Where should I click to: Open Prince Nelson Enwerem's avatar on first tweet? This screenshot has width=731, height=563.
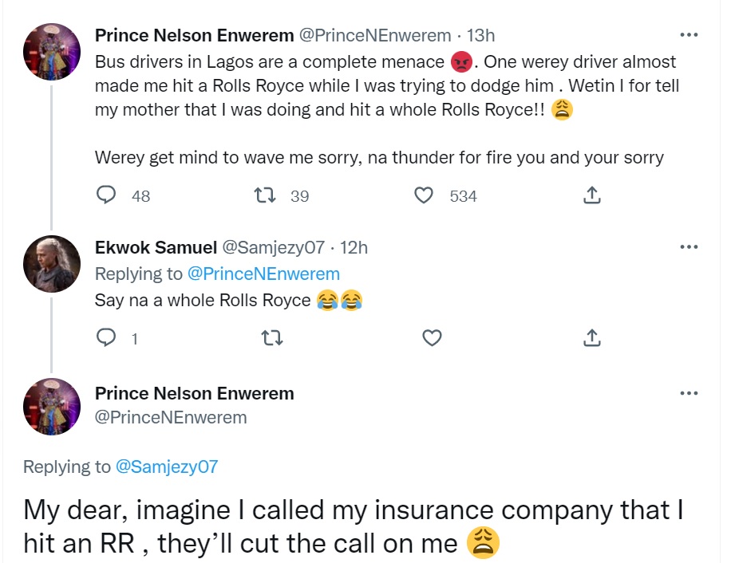tap(52, 52)
